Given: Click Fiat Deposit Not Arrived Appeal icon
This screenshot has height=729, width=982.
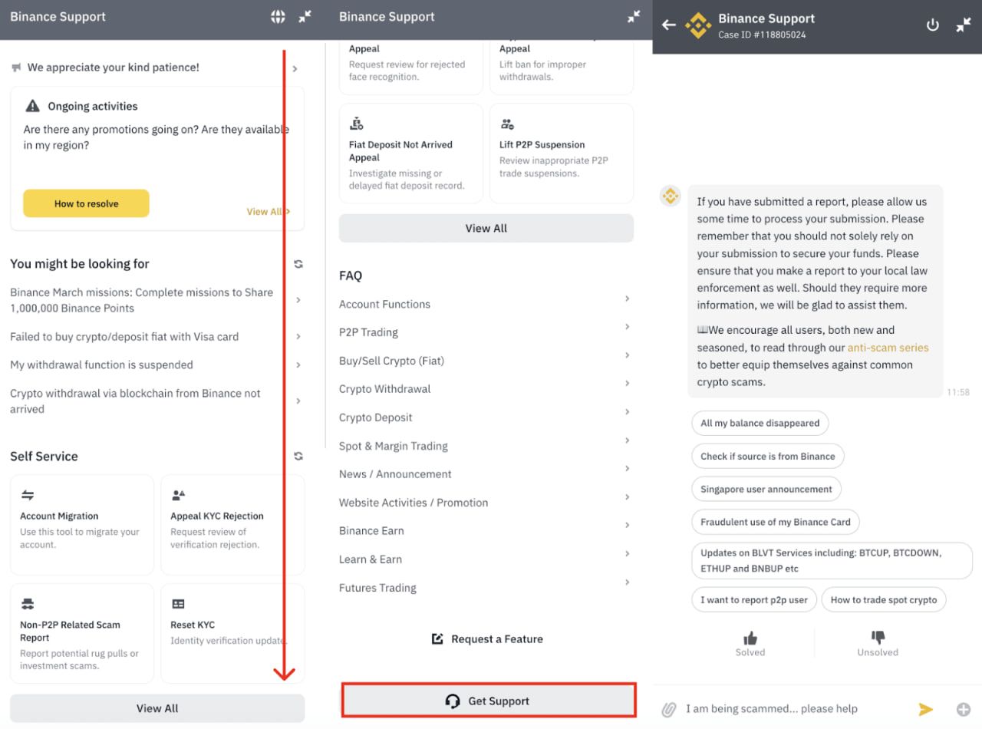Looking at the screenshot, I should tap(356, 124).
